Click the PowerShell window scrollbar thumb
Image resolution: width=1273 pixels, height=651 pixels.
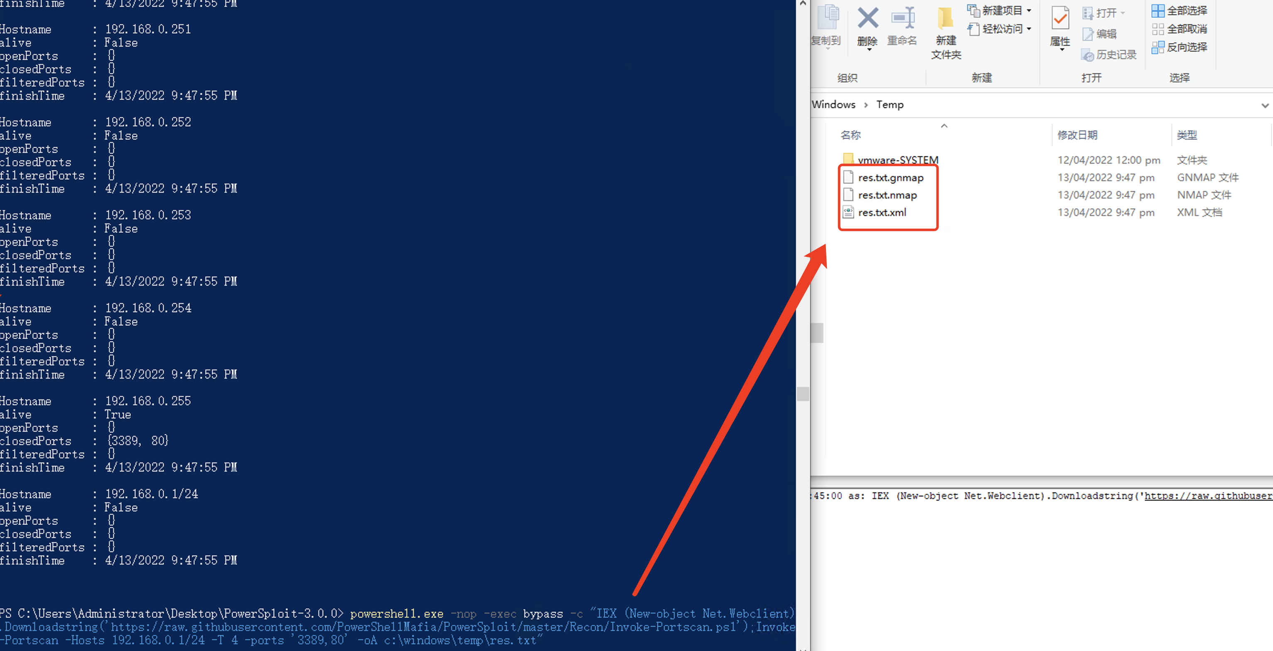[803, 394]
